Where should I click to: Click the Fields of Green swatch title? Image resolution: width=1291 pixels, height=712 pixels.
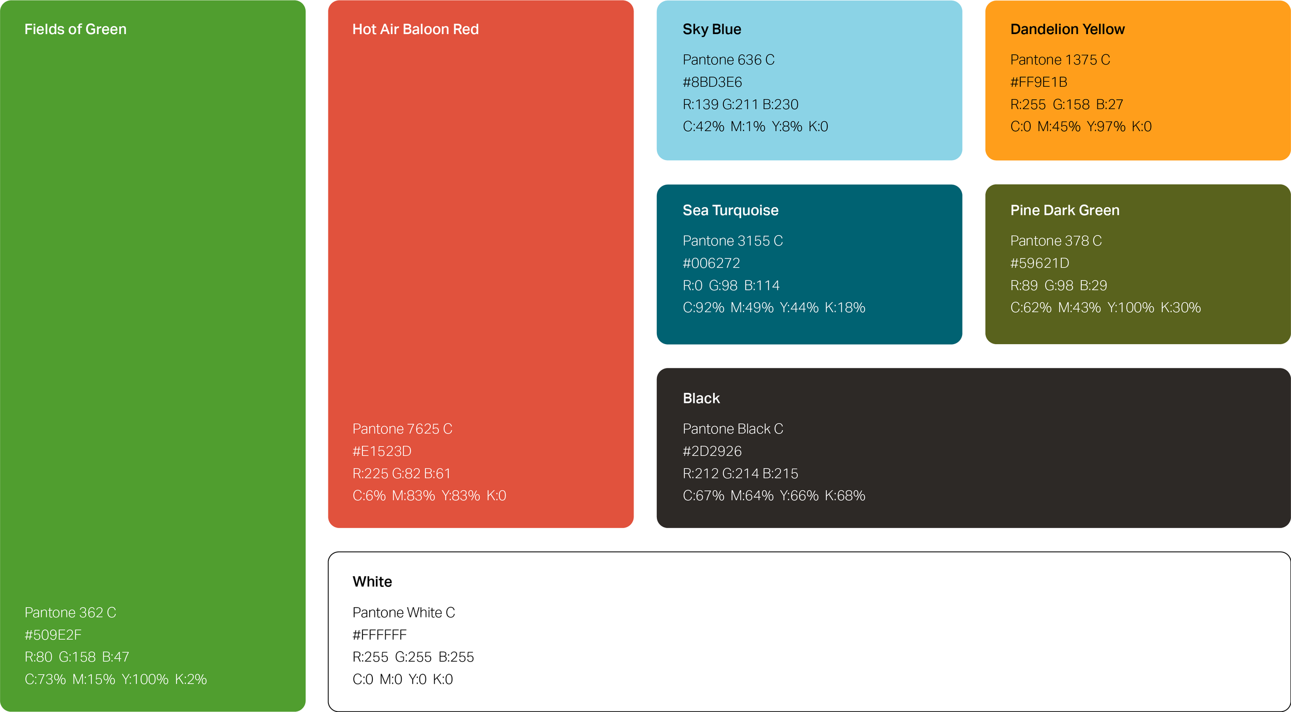(x=75, y=29)
